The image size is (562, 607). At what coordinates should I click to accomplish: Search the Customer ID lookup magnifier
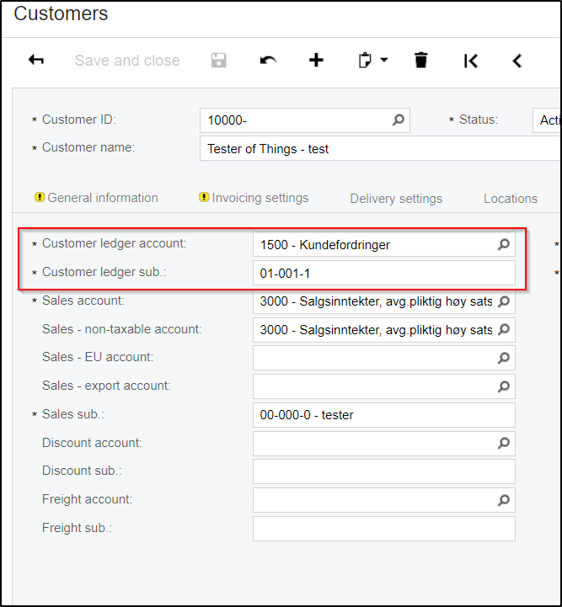399,120
